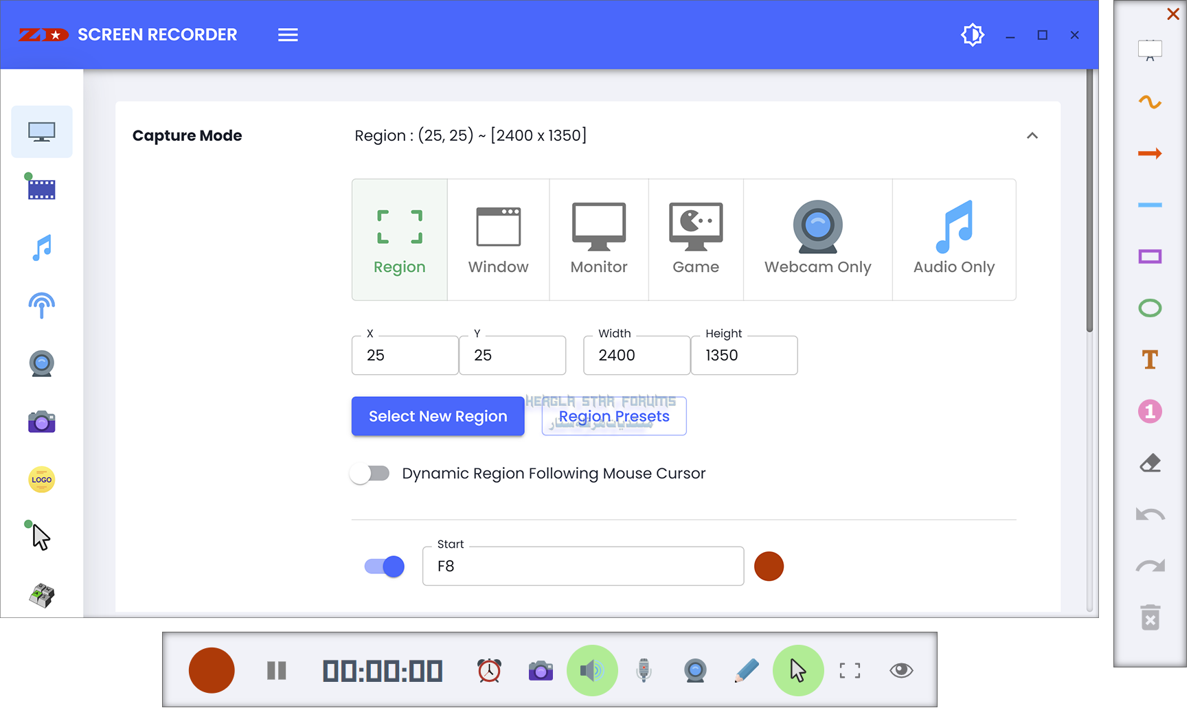The image size is (1202, 721).
Task: Take a screenshot from the recording toolbar
Action: tap(541, 671)
